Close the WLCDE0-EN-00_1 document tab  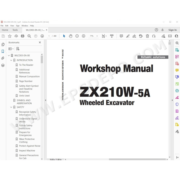pos(47,30)
